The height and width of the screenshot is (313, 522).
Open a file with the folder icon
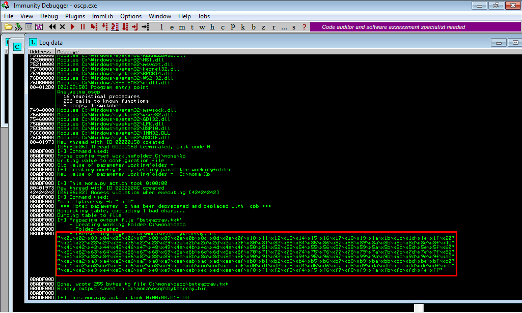point(9,27)
